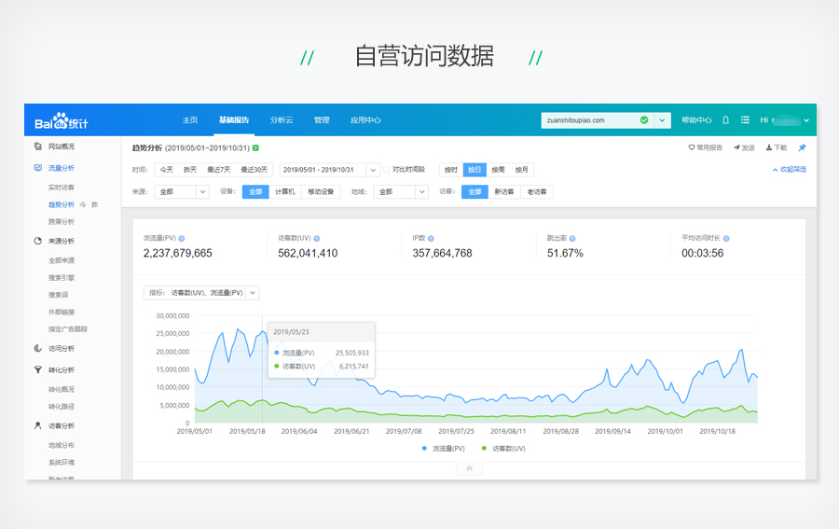
Task: Select 按月 granularity
Action: click(x=522, y=170)
